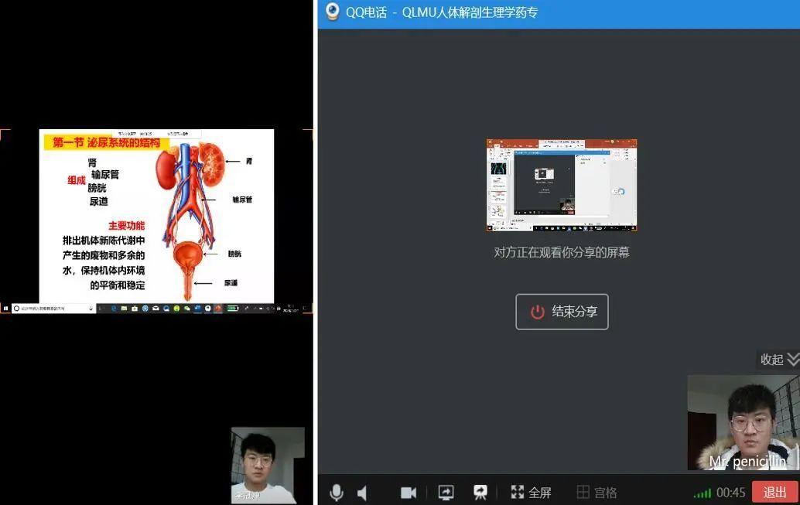The image size is (800, 505).
Task: Click the screen share icon
Action: (x=446, y=493)
